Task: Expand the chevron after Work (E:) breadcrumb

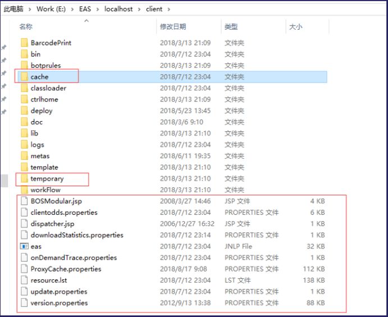Action: tap(72, 10)
